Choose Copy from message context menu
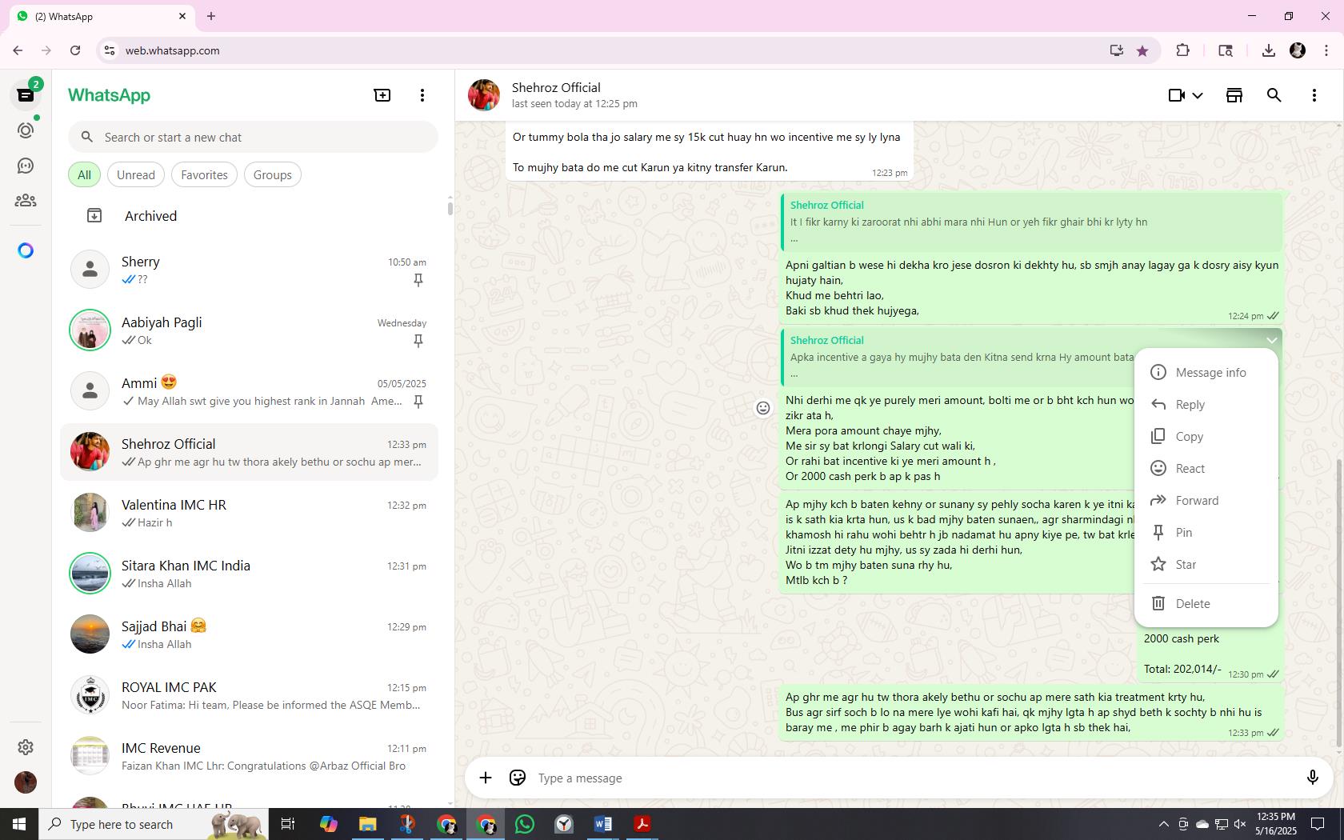Screen dimensions: 1344x840 (x=1206, y=437)
